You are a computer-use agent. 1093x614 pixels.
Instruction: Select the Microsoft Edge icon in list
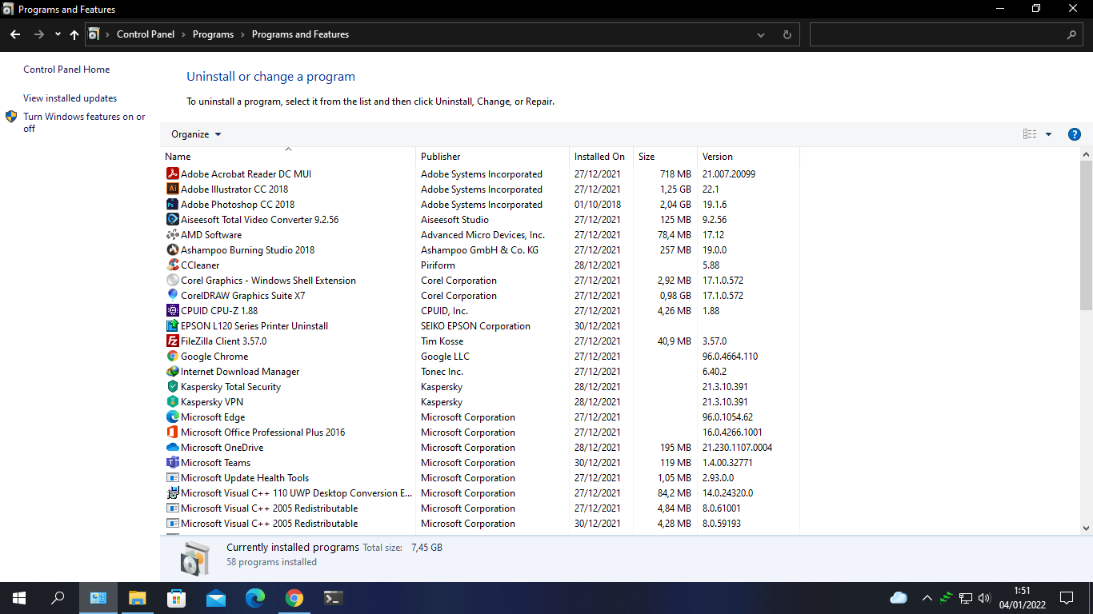[172, 417]
